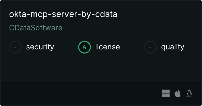Viewport: 202px width, 106px height.
Task: Click the Apple macOS platform icon
Action: tap(177, 93)
